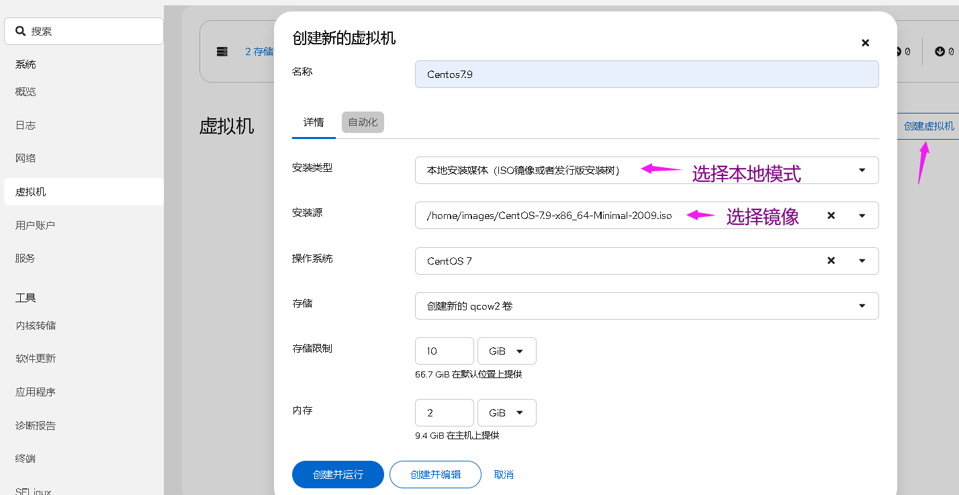Image resolution: width=959 pixels, height=495 pixels.
Task: Switch to the 自动化 tab
Action: pyautogui.click(x=363, y=122)
